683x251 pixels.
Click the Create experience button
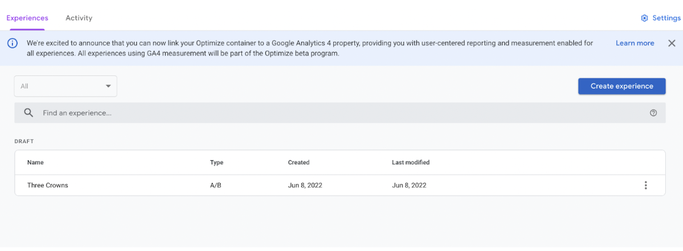[x=622, y=86]
